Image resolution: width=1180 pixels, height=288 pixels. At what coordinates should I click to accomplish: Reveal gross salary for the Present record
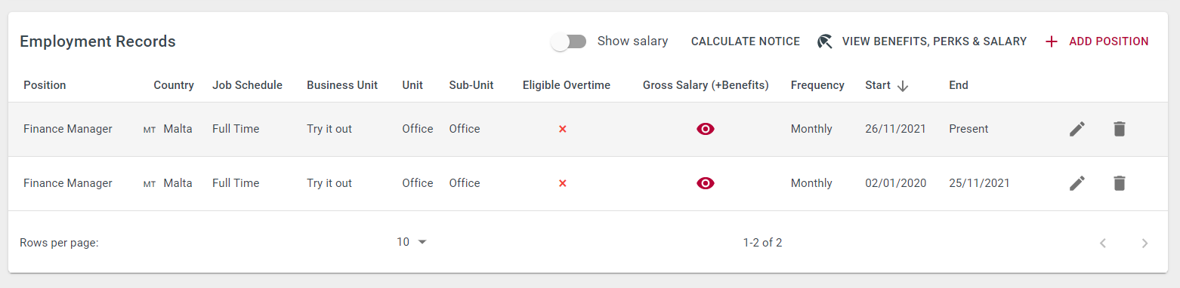[x=706, y=129]
